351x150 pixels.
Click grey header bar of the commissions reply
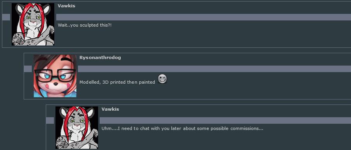[x=225, y=120]
